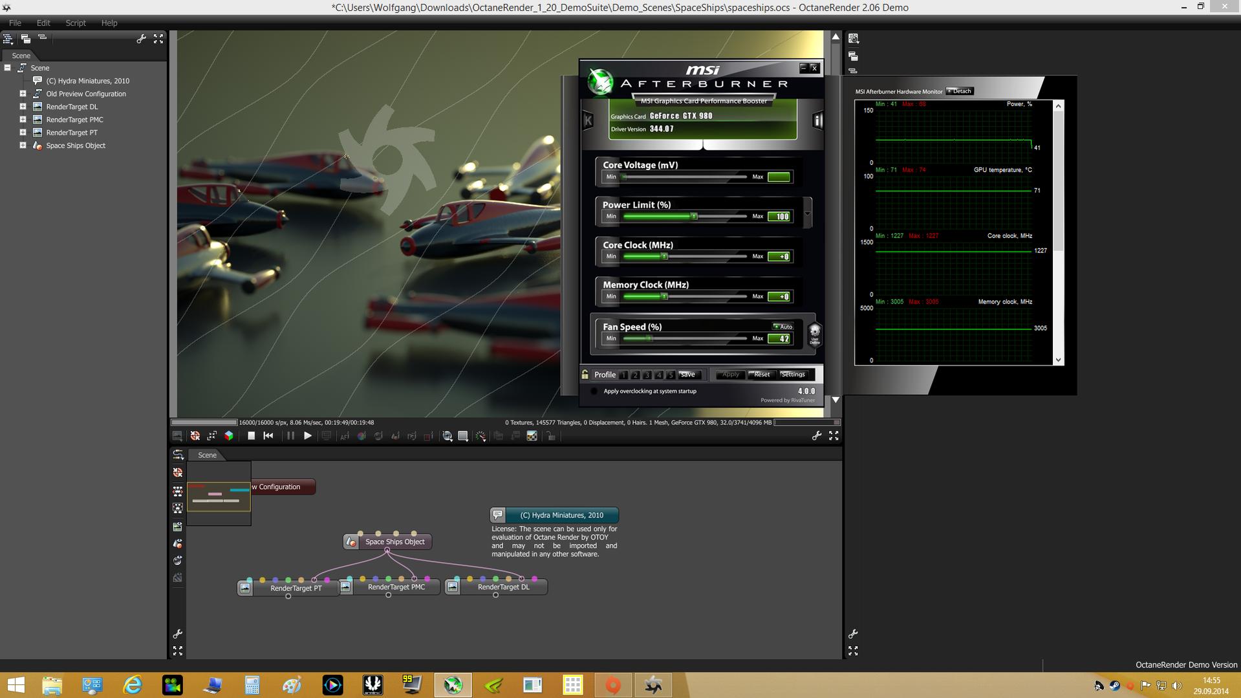
Task: Click the comment icon on Hydra Miniatures node
Action: (x=498, y=515)
